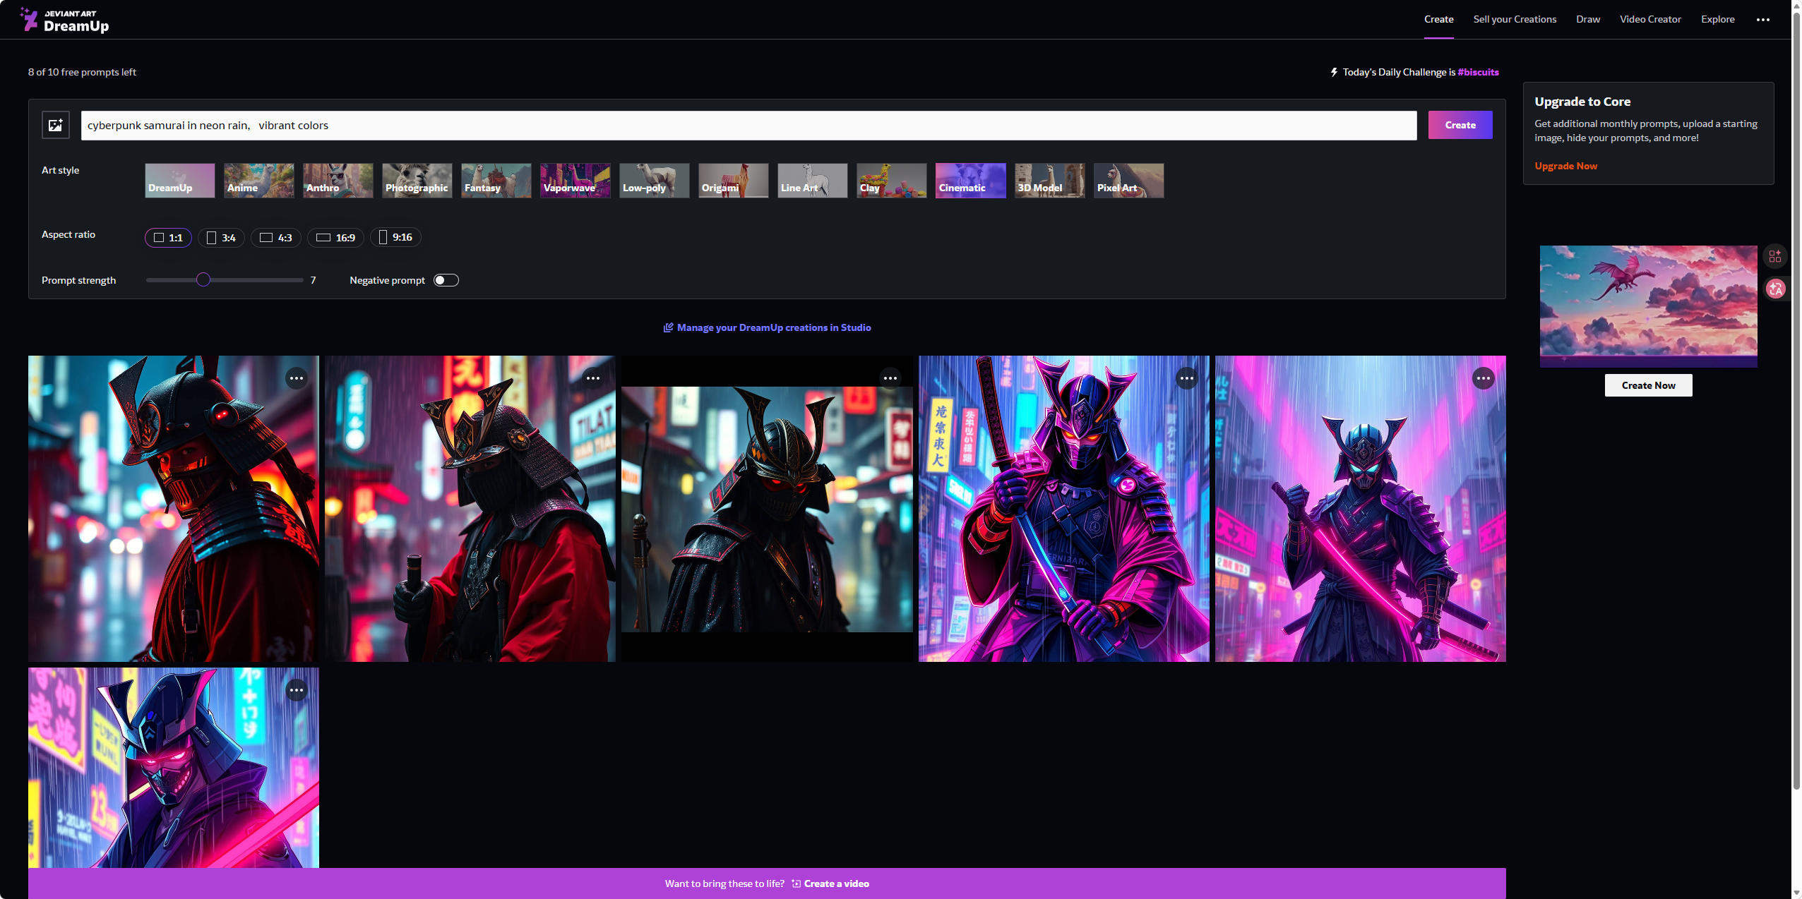Choose the Cinematic art style
Viewport: 1802px width, 899px height.
971,181
